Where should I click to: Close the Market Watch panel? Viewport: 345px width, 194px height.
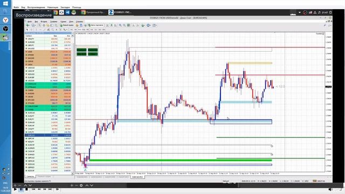73,33
